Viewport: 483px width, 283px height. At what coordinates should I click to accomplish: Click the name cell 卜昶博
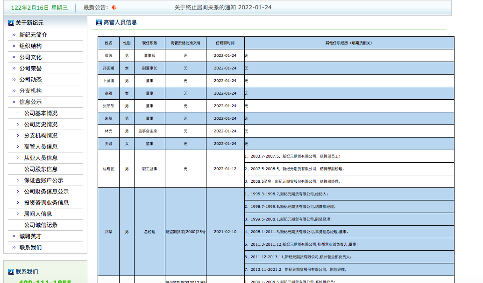point(108,81)
